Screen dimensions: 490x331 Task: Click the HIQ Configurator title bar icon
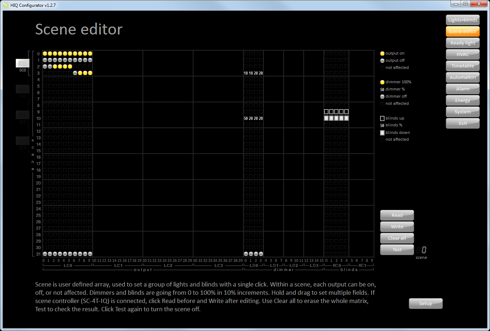[x=6, y=5]
